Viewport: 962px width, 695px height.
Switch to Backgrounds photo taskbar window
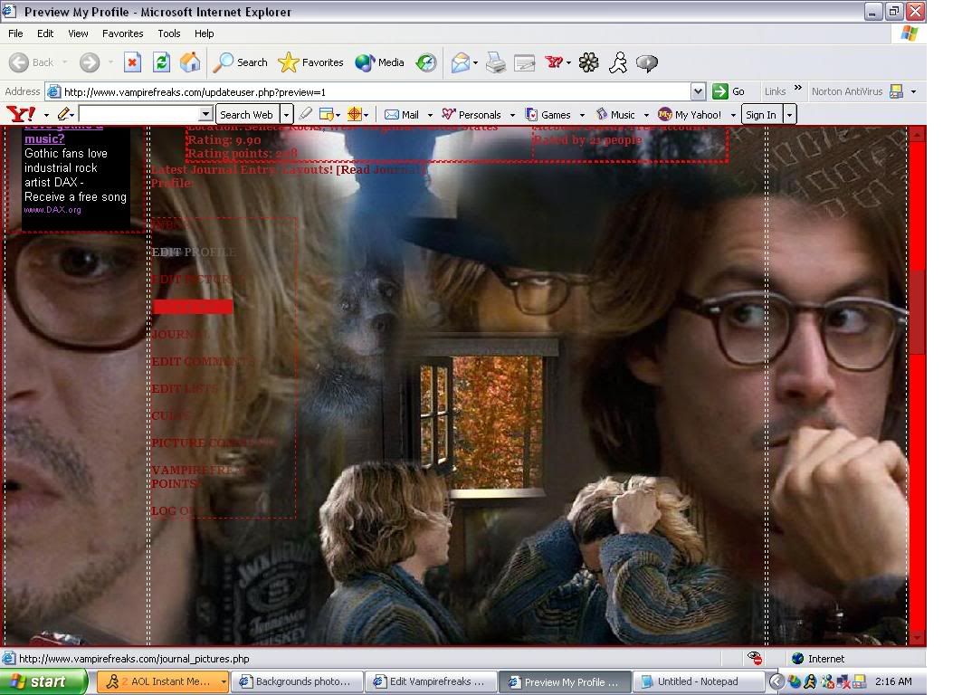(297, 681)
